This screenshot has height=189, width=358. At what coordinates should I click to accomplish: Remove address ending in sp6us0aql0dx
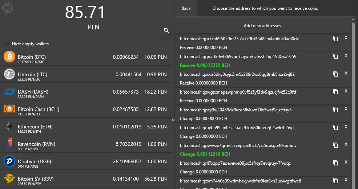point(346,38)
